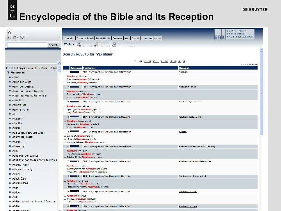The width and height of the screenshot is (281, 211).
Task: Click the DE G logo in header
Action: tap(12, 10)
